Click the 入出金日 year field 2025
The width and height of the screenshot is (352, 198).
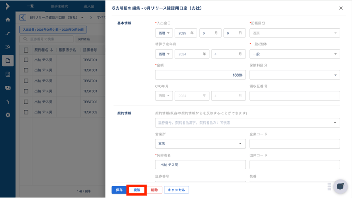(x=186, y=33)
